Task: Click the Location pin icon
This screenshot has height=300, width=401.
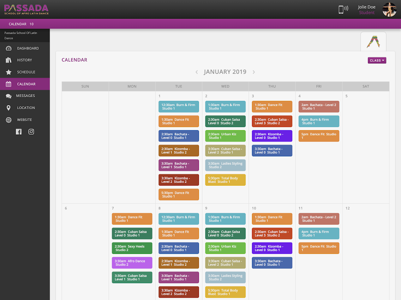Action: coord(9,108)
